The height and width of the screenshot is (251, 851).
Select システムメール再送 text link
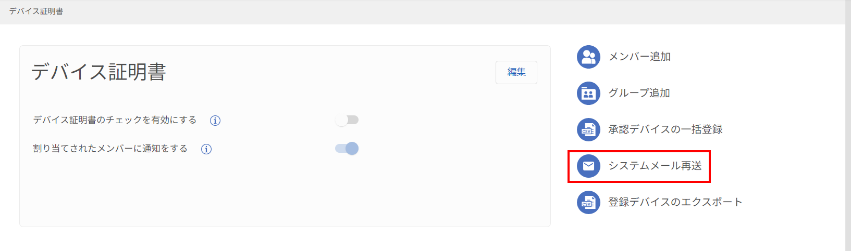655,166
